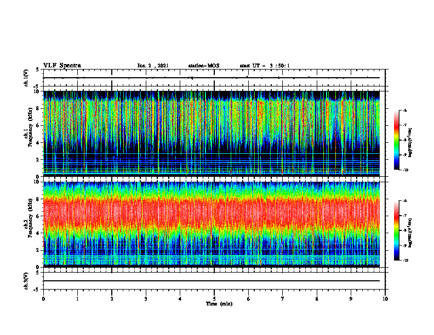Click the ch.2 frequency axis "10" tick label

pos(37,182)
